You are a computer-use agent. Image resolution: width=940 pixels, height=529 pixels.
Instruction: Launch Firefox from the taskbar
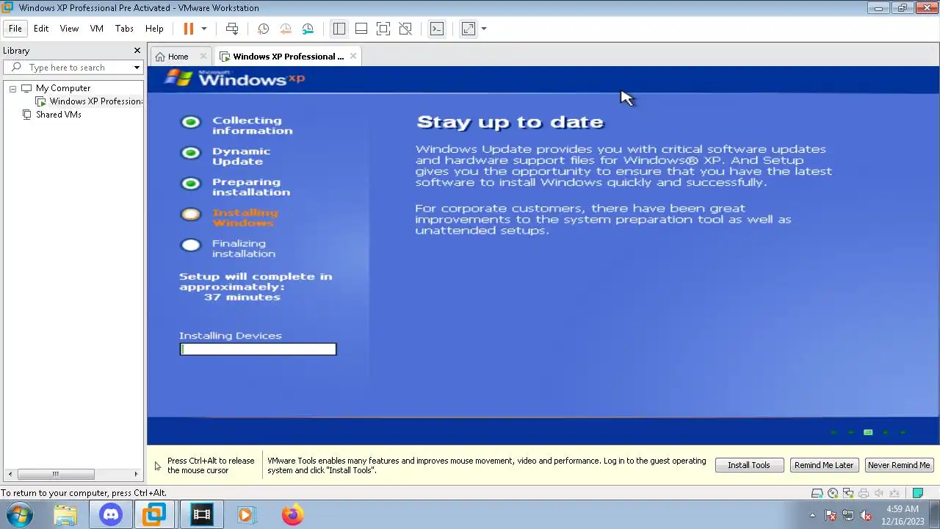[x=292, y=514]
